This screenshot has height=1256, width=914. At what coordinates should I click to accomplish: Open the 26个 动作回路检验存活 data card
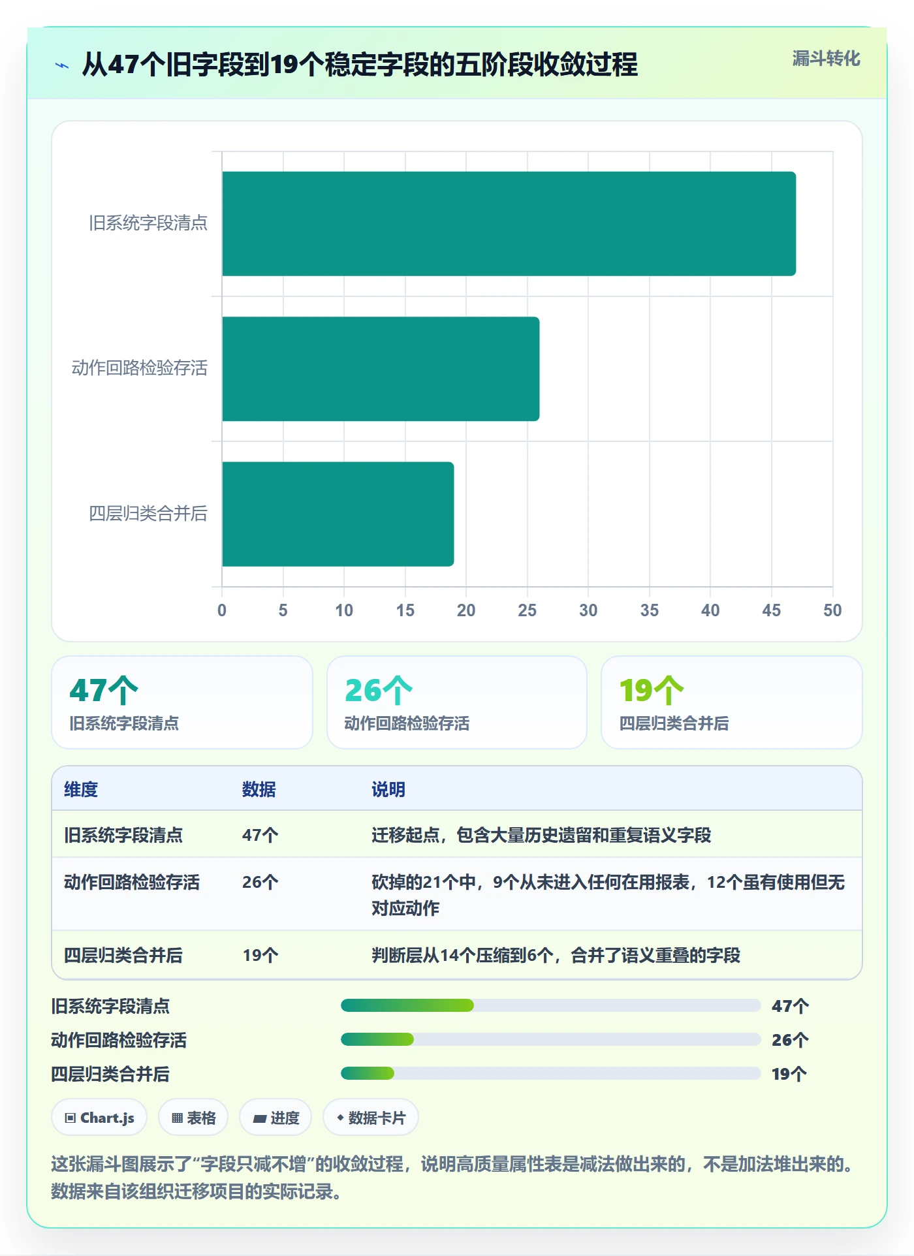tap(457, 702)
